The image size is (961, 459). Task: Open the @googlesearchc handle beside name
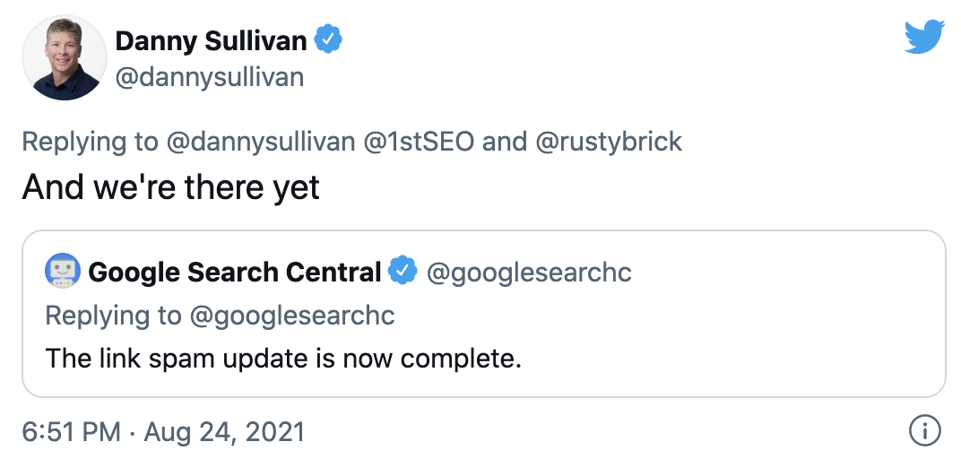529,273
